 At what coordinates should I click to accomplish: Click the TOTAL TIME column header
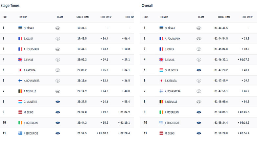coord(224,17)
